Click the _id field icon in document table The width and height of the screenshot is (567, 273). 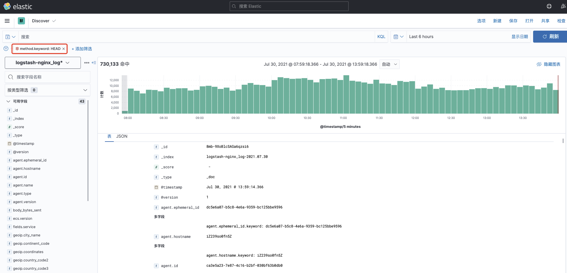tap(156, 147)
